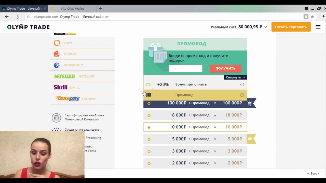Go back using the browser back arrow
Image resolution: width=326 pixels, height=183 pixels.
[7, 17]
